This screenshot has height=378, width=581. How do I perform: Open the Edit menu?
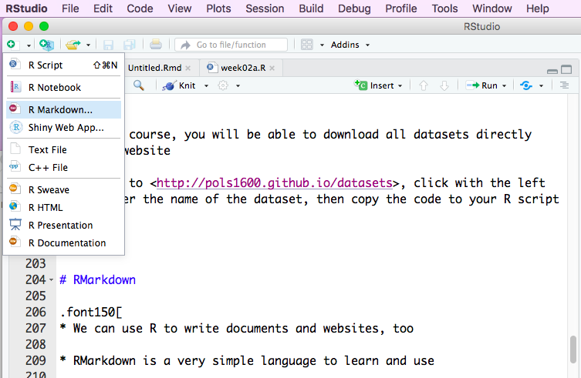(x=103, y=8)
